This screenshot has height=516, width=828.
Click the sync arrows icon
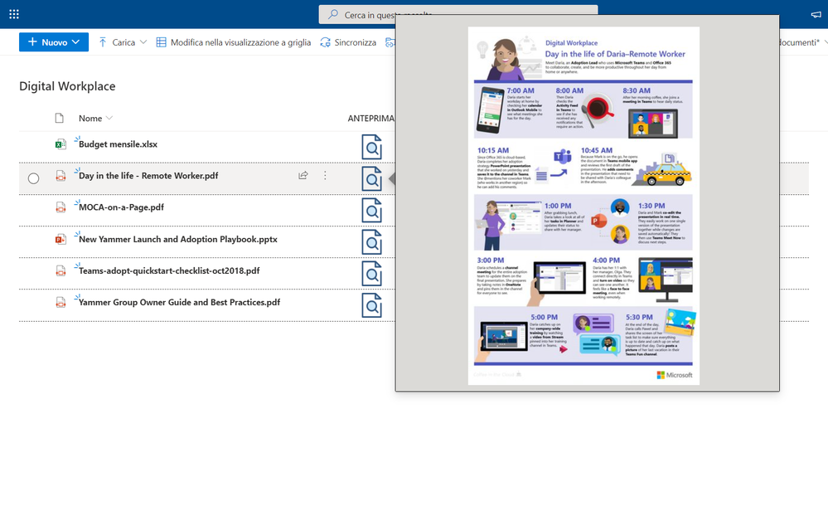325,42
